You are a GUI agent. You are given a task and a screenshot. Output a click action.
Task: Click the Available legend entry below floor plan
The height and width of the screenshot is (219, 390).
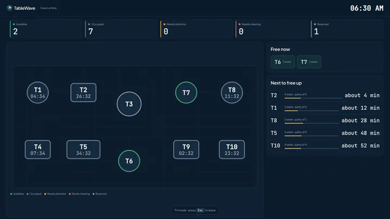[17, 194]
